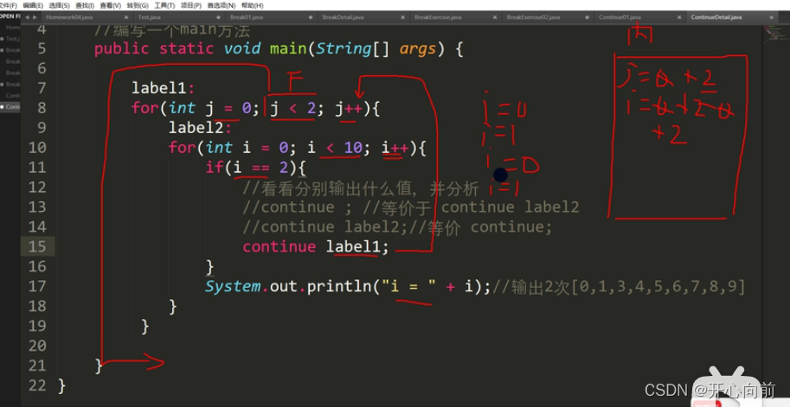This screenshot has width=790, height=407.
Task: Open the 项目(P) menu
Action: [191, 5]
